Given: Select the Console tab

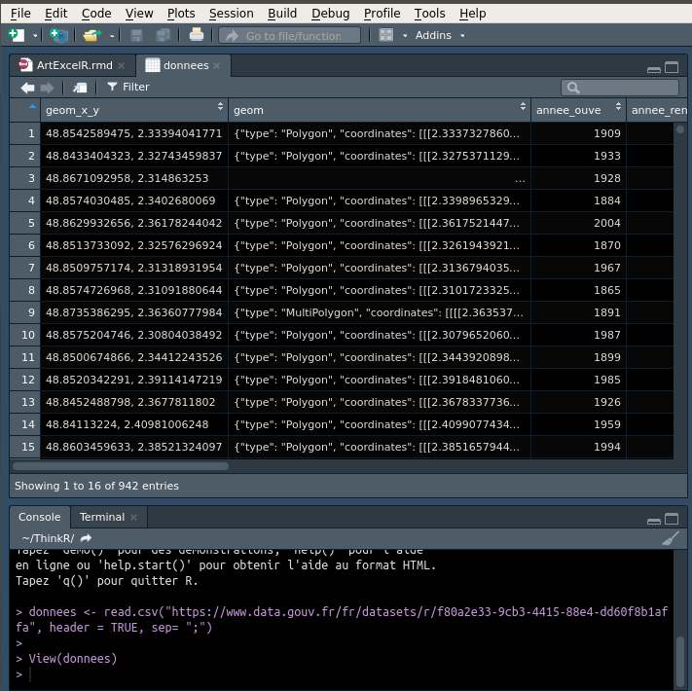Looking at the screenshot, I should coord(39,517).
